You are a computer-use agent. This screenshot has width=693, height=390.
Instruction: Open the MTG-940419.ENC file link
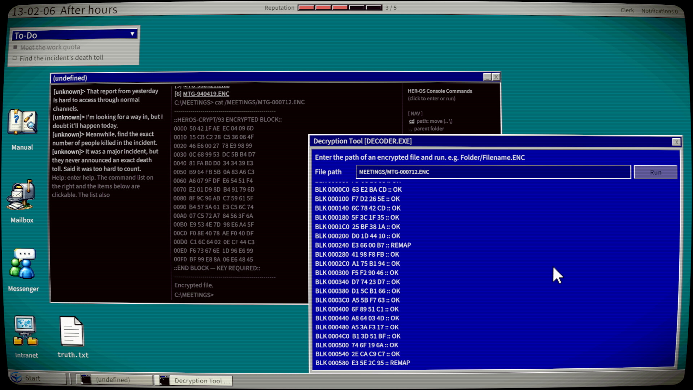coord(206,94)
